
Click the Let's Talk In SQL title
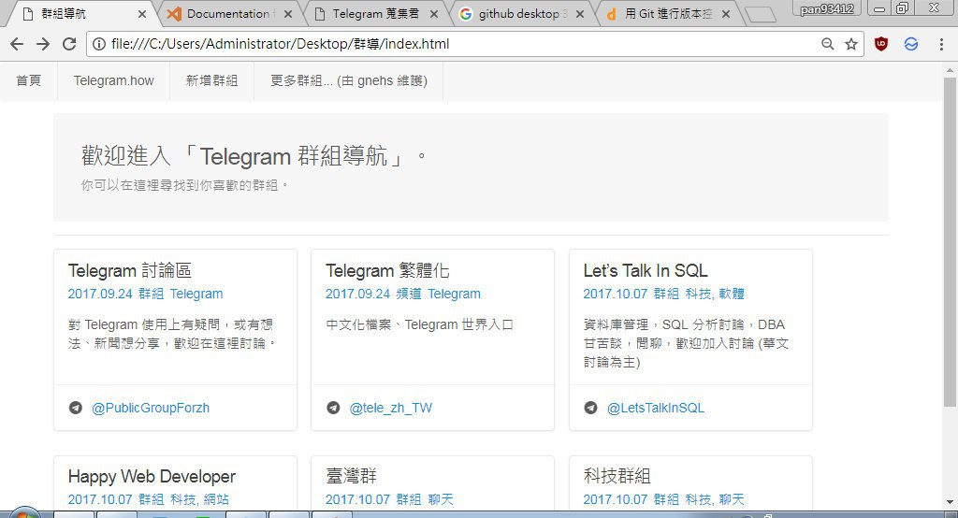pyautogui.click(x=646, y=270)
